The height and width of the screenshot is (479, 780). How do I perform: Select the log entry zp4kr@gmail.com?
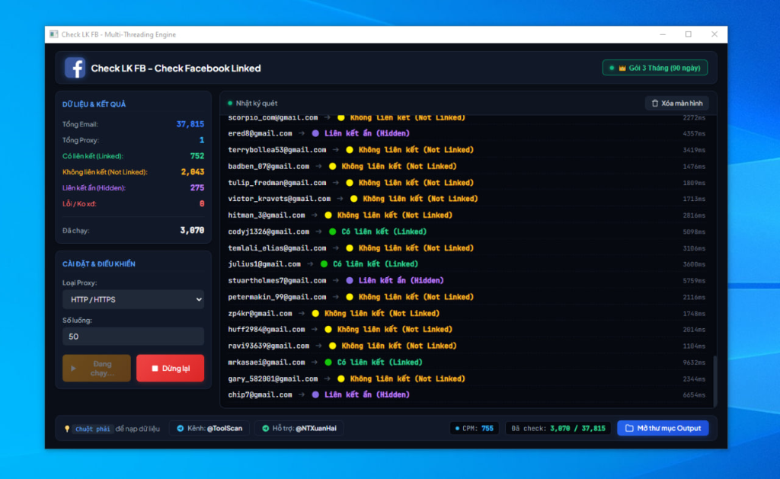467,313
